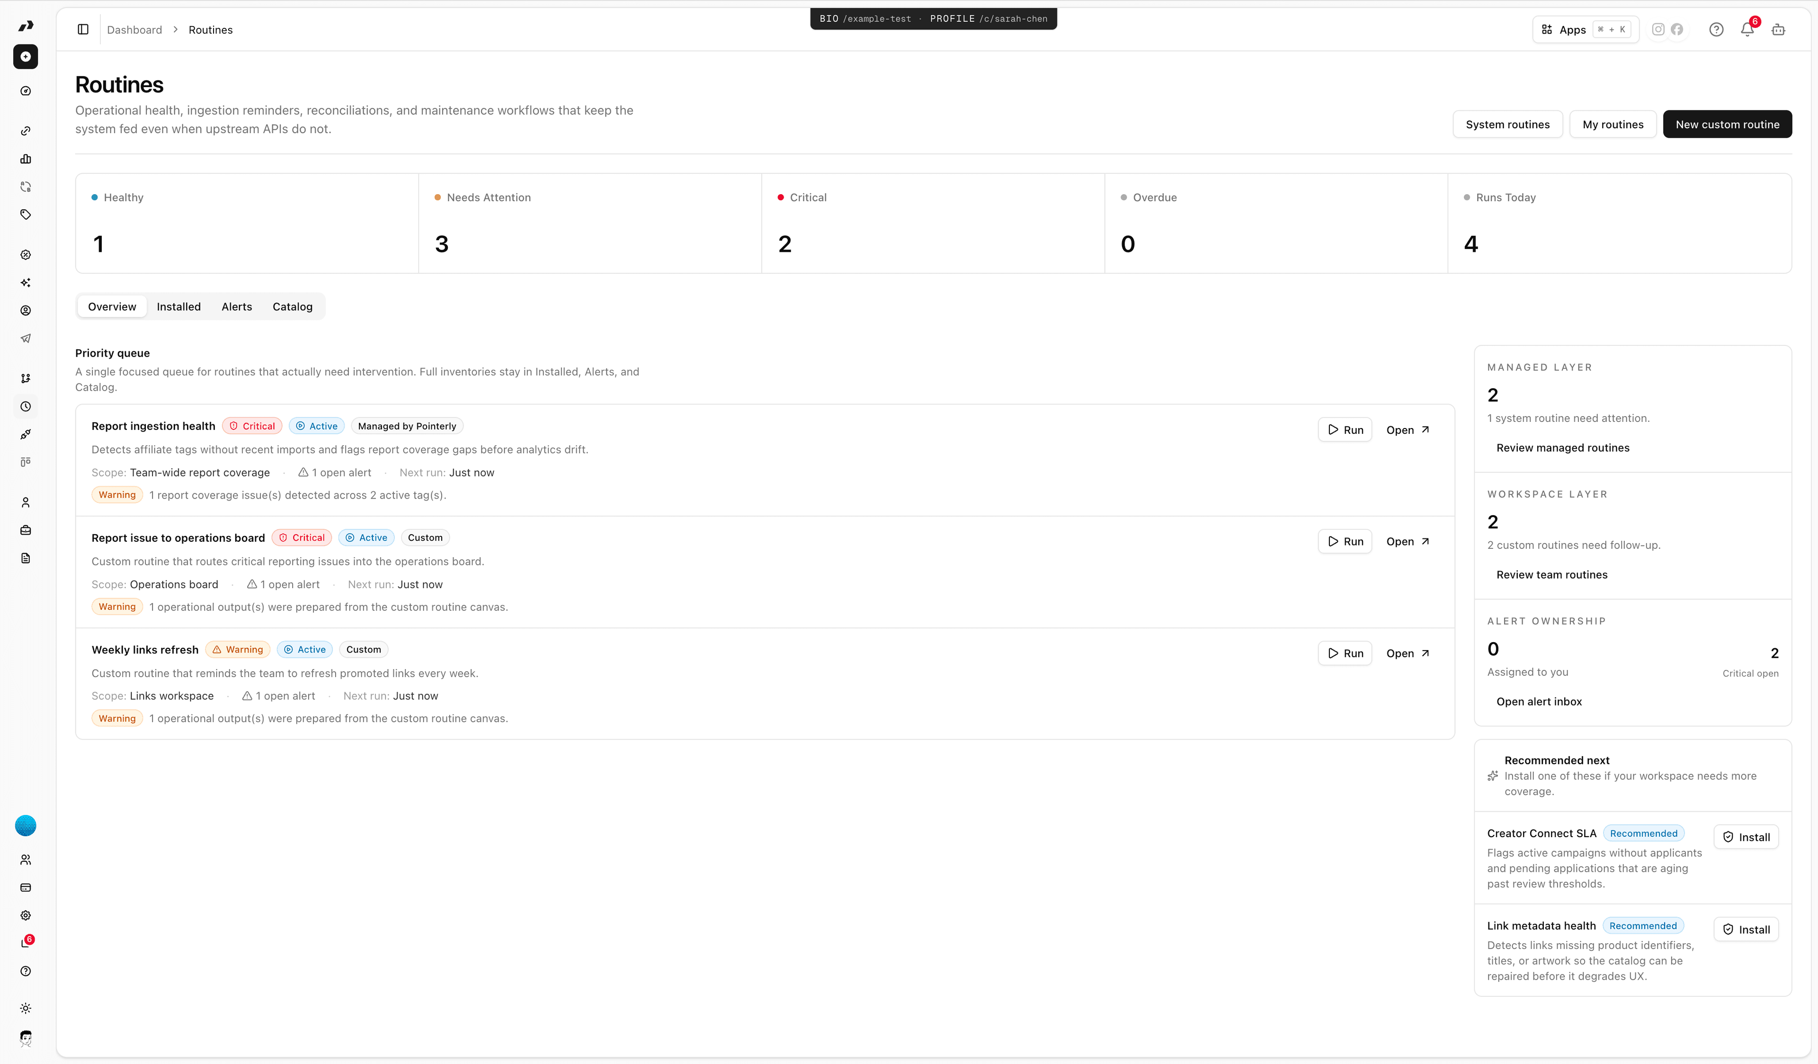Show System routines filter
Image resolution: width=1818 pixels, height=1064 pixels.
[x=1507, y=124]
